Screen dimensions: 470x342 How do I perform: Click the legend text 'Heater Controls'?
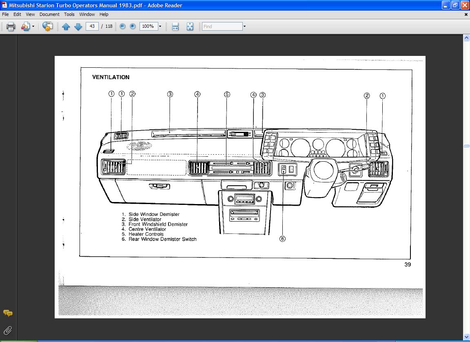click(146, 234)
